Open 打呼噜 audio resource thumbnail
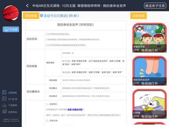169x127 pixels. (150, 104)
